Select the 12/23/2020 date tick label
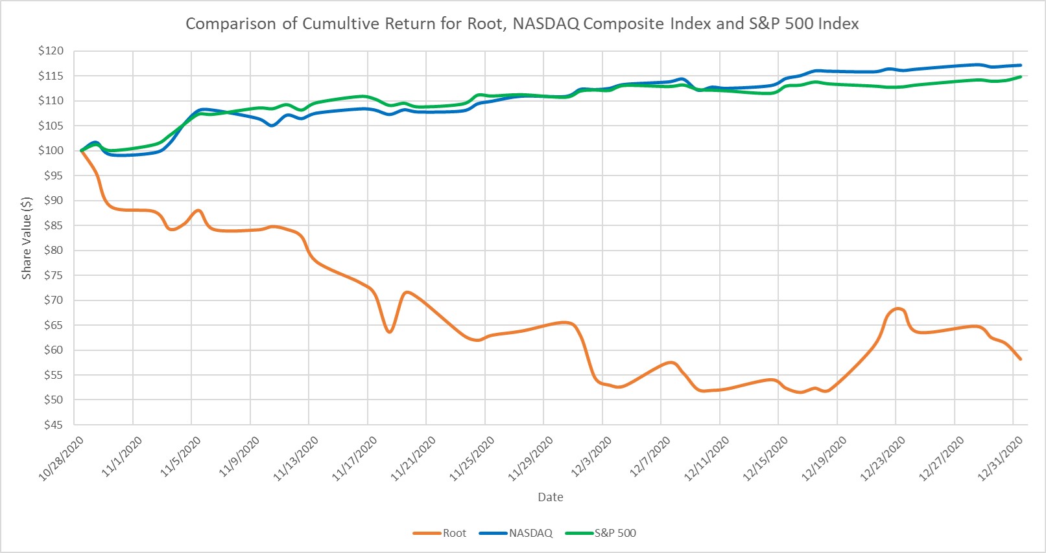1046x553 pixels. [x=883, y=458]
